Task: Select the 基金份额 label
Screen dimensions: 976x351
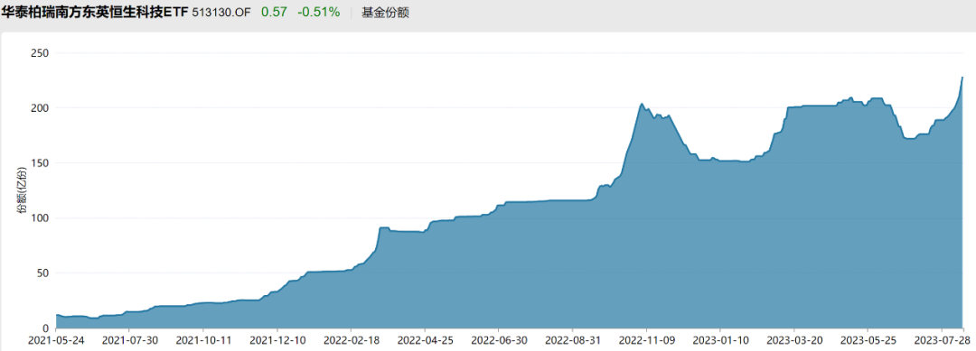Action: [385, 13]
